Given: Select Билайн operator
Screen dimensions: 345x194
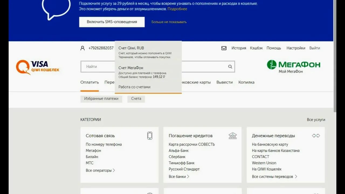Looking at the screenshot, I should (92, 157).
